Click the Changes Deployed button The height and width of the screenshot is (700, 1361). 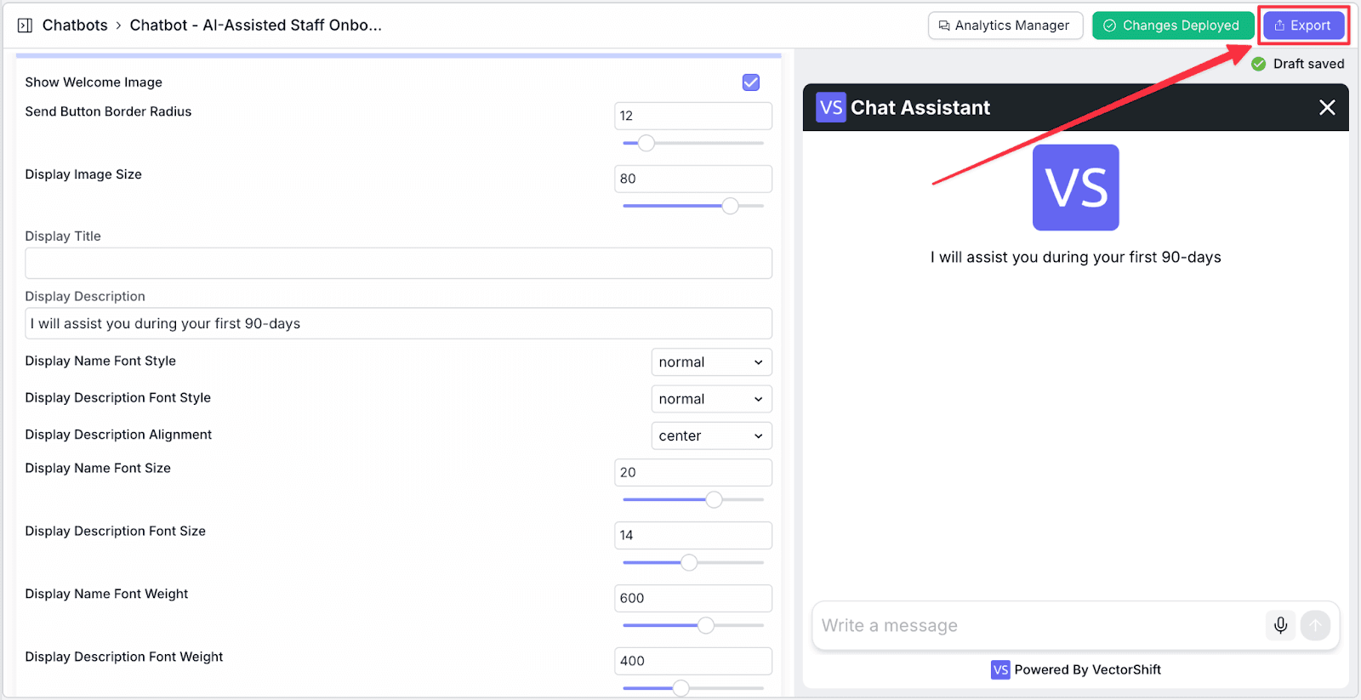click(x=1172, y=26)
